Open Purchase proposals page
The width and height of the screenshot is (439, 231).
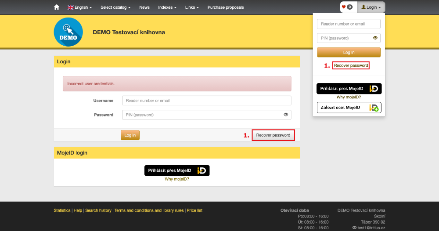click(225, 7)
